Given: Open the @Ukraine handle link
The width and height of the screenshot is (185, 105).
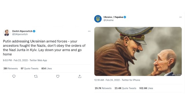Looking at the screenshot, I should pyautogui.click(x=109, y=20).
